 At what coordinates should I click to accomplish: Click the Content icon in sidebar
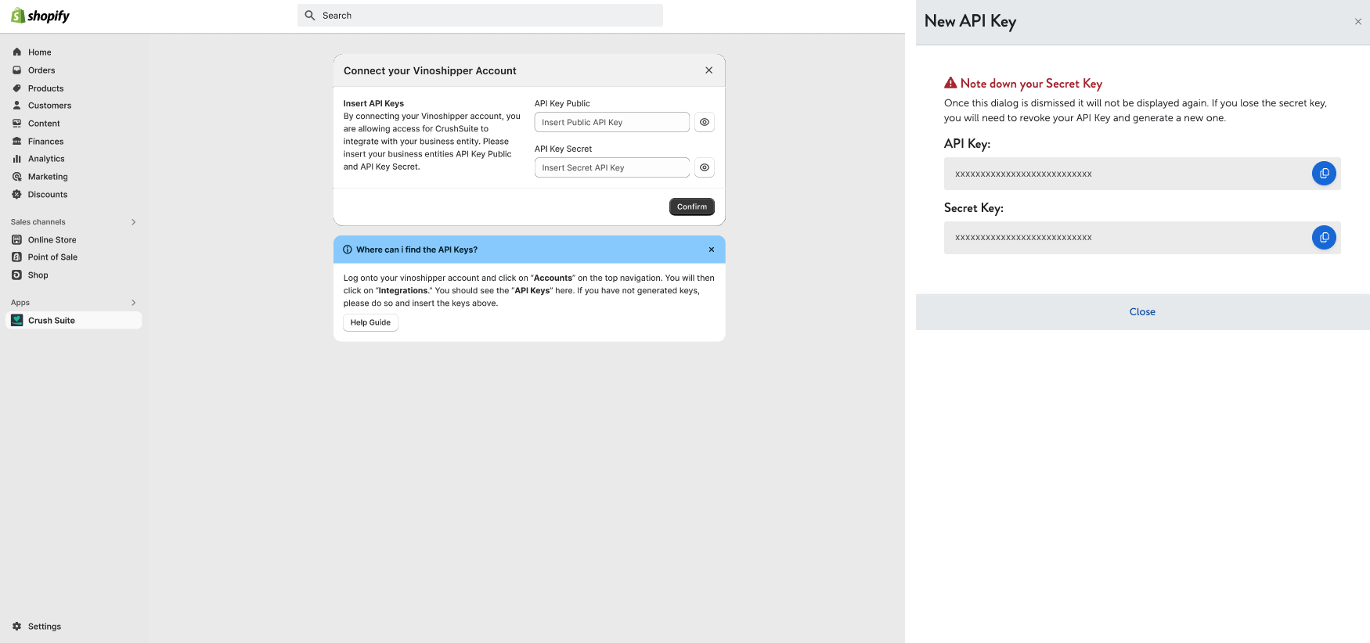coord(17,124)
